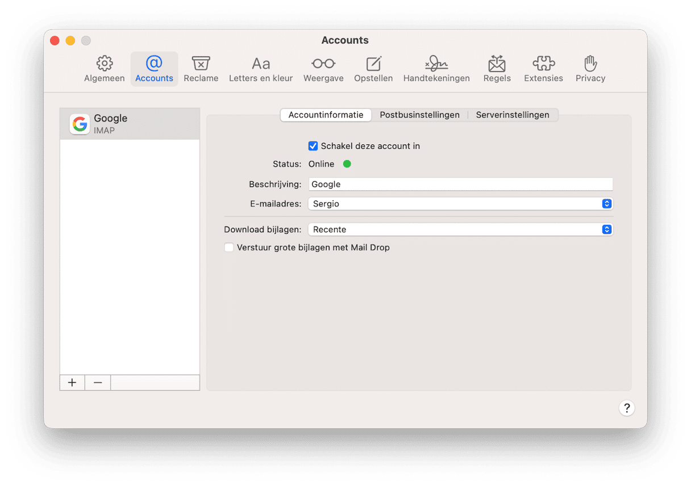Open Letters en kleur preferences
The width and height of the screenshot is (691, 486).
coord(261,69)
